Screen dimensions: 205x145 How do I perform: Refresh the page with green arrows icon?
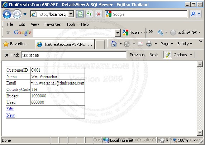pyautogui.click(x=89, y=14)
